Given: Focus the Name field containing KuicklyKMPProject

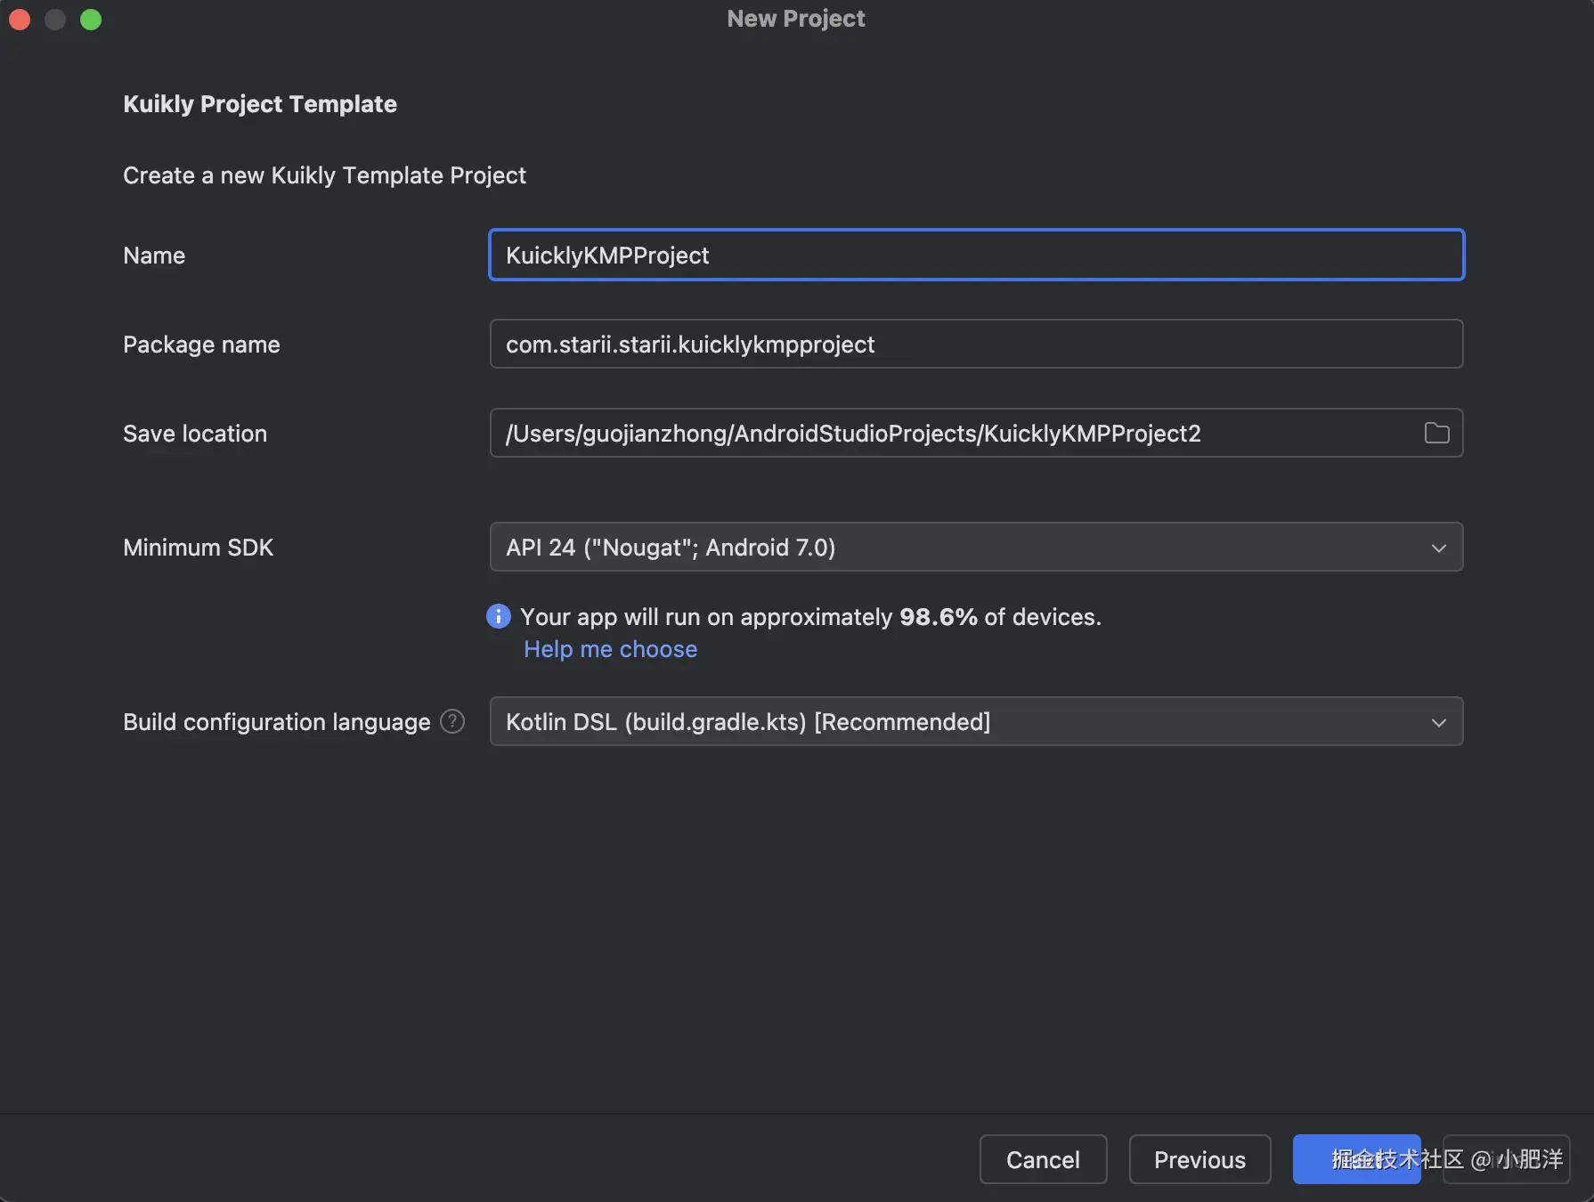Looking at the screenshot, I should 976,256.
